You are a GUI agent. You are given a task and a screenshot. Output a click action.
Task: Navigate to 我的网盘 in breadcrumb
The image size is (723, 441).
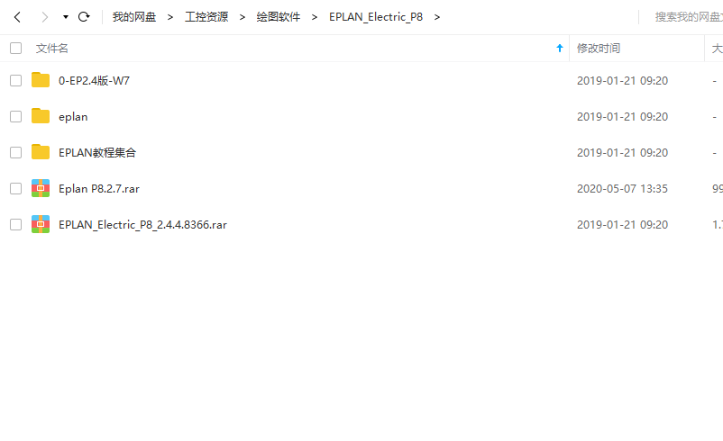coord(134,17)
